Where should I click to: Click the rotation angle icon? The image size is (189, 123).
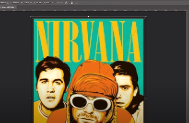coord(44,3)
